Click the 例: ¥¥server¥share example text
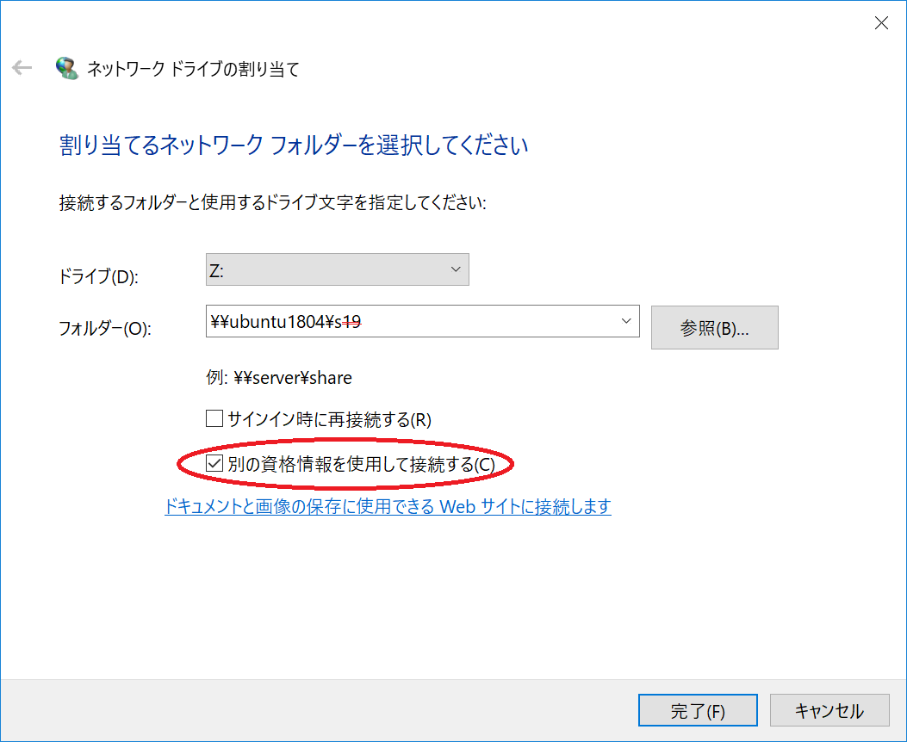The image size is (907, 742). (x=279, y=377)
